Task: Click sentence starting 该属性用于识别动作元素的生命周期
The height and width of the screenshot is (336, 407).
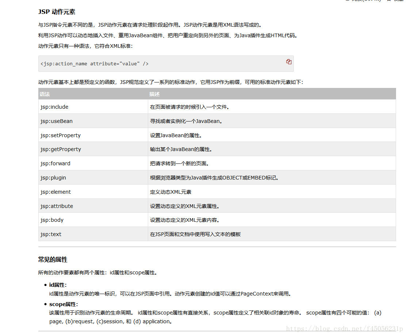Action: [215, 317]
